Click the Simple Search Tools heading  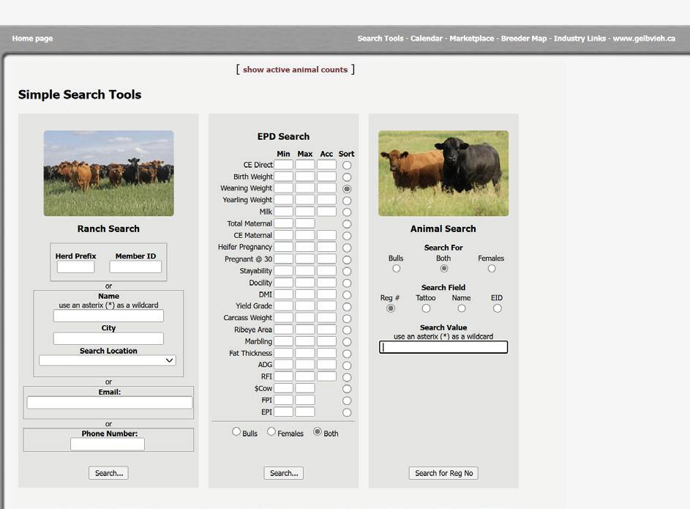tap(80, 94)
